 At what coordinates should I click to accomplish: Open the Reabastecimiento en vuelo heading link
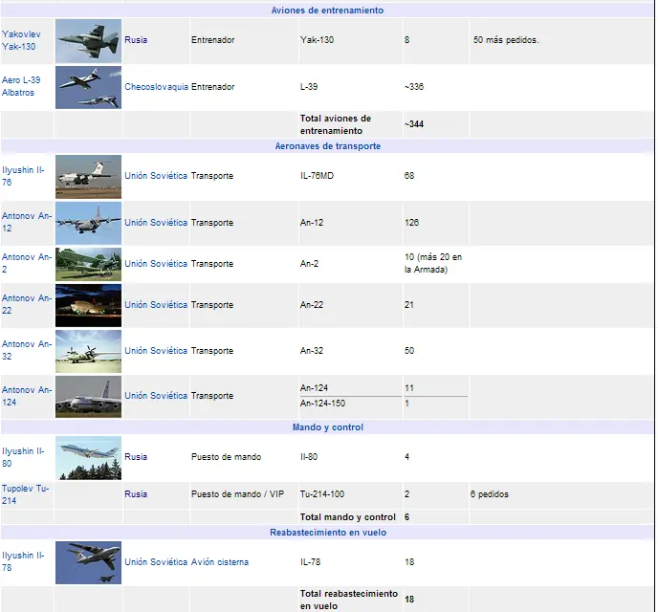(327, 533)
